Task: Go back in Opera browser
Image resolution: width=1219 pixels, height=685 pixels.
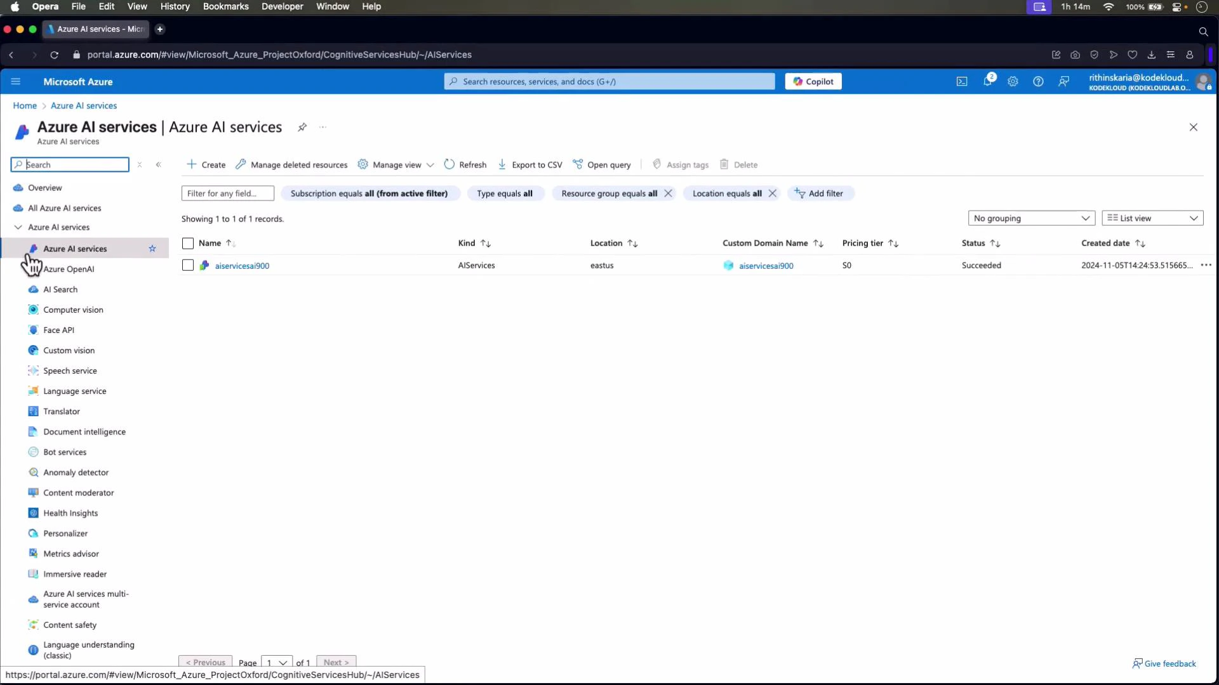Action: [x=11, y=55]
